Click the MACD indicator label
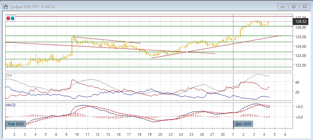313x140 pixels. point(11,105)
